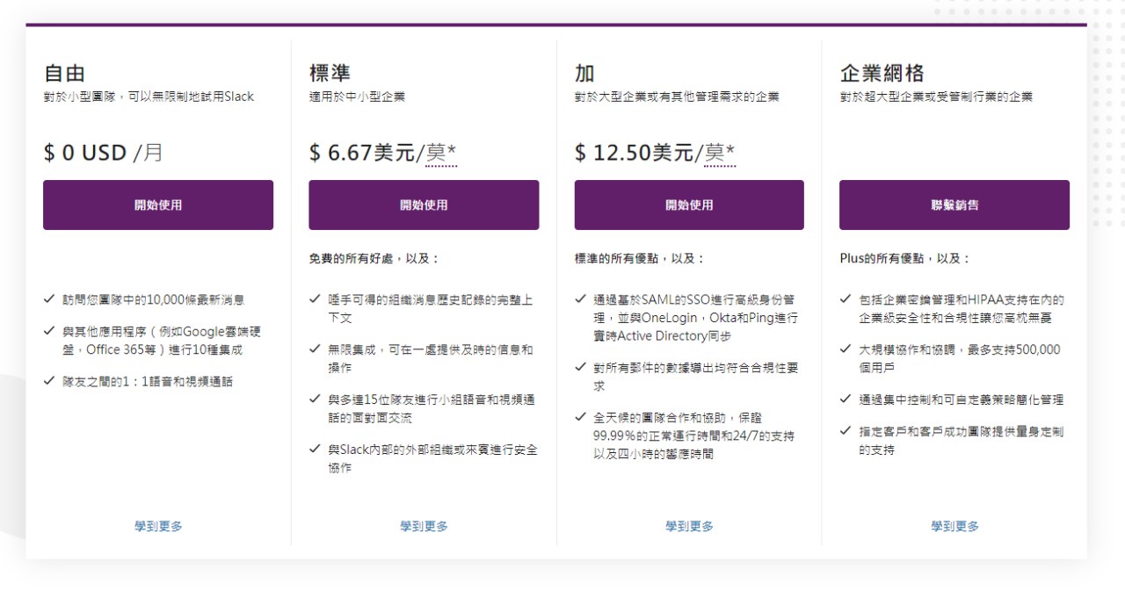The image size is (1125, 590).
Task: Open 學到更多 link in the 自由 column
Action: 158,526
